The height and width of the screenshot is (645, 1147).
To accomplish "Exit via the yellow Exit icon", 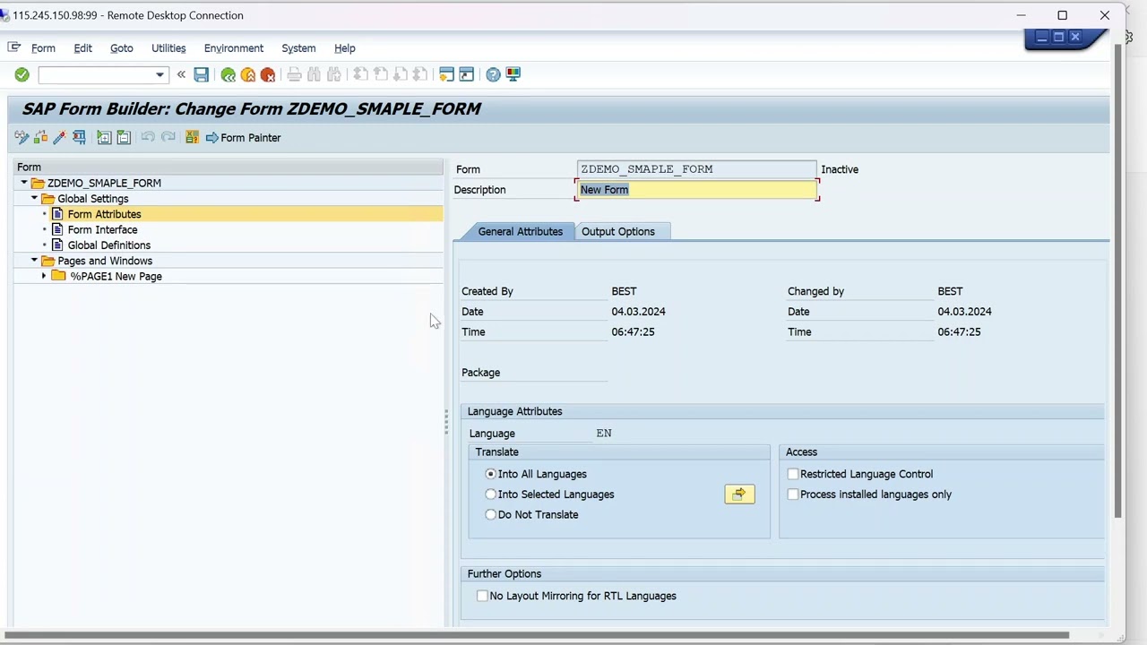I will click(248, 75).
